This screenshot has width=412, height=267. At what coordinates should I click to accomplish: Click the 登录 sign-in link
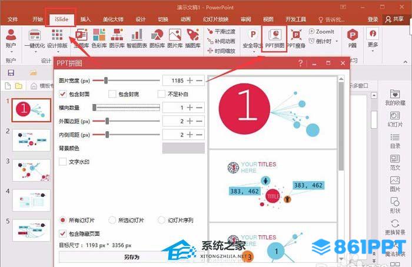click(x=373, y=19)
